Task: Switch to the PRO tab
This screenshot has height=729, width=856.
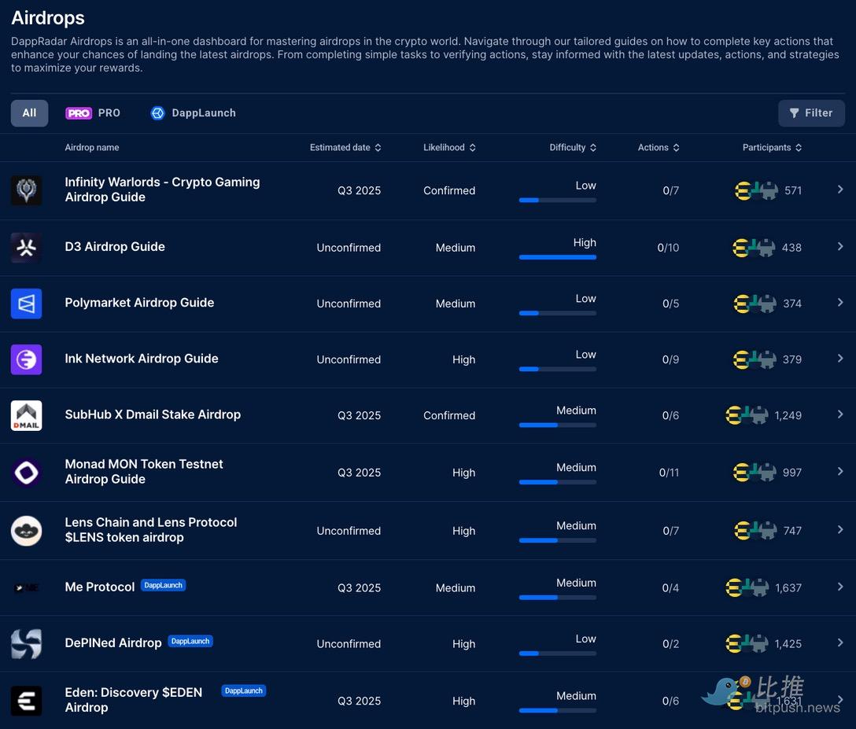Action: pos(93,113)
